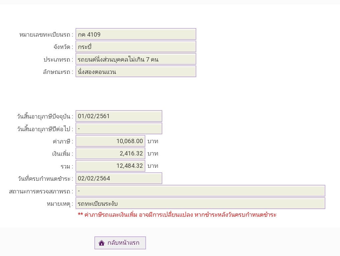This screenshot has width=340, height=256.
Task: Click the due date field 02/02/2564
Action: point(119,178)
